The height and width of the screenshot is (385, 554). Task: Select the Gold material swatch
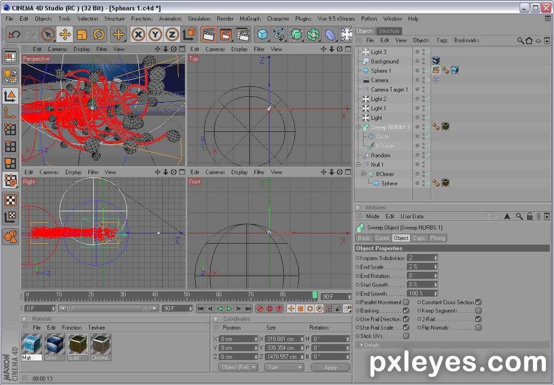78,347
